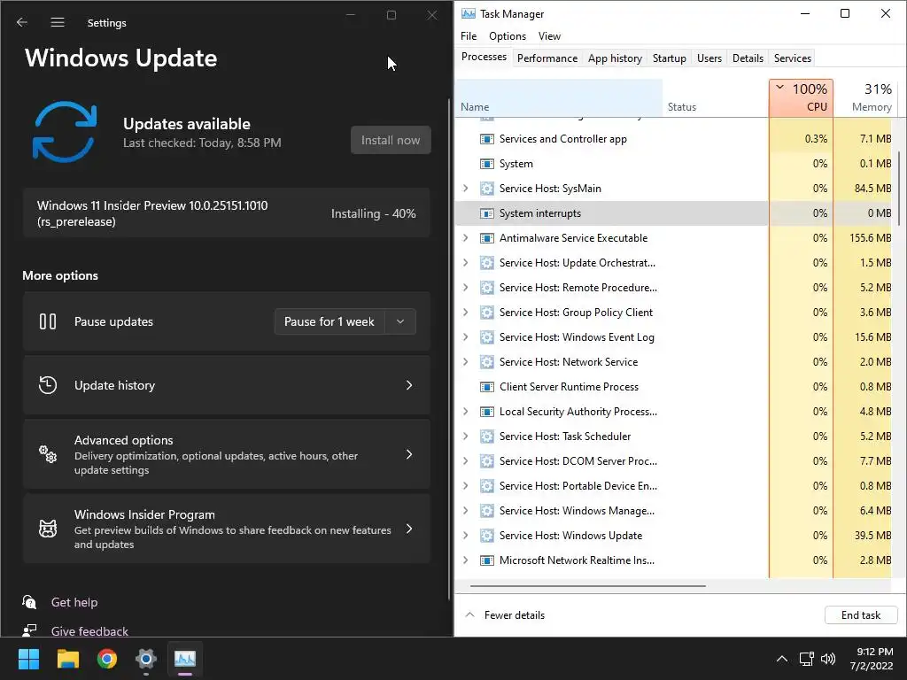
Task: Open File Explorer from the taskbar
Action: pyautogui.click(x=67, y=659)
